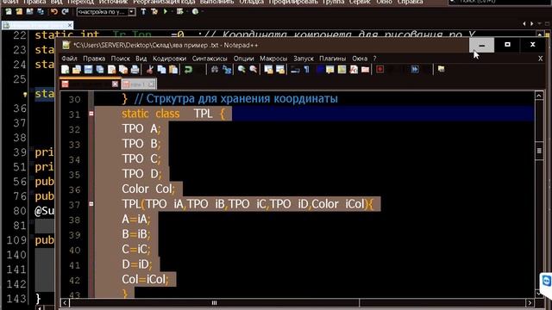Click the Notepad++ vertical scrollbar thumb
The width and height of the screenshot is (552, 310).
[x=539, y=151]
